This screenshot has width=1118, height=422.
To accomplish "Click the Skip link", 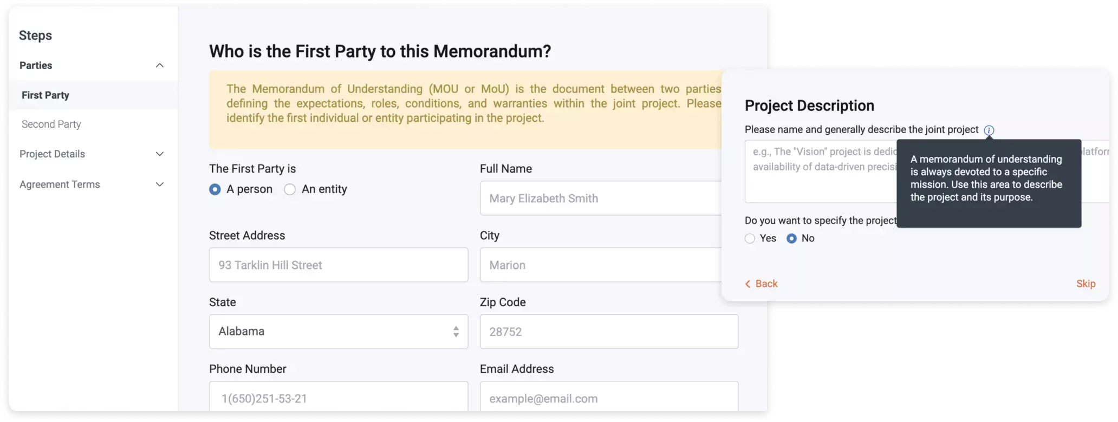I will [1085, 284].
